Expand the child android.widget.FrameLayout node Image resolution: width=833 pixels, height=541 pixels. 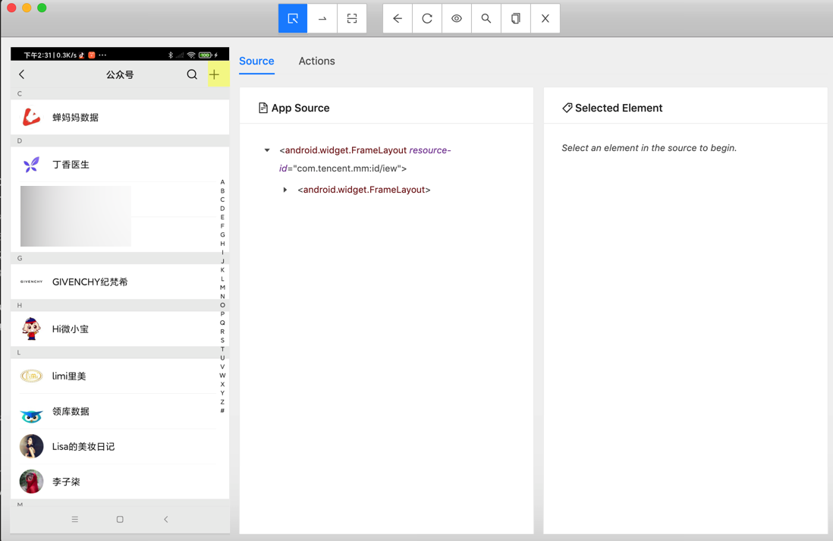coord(285,190)
